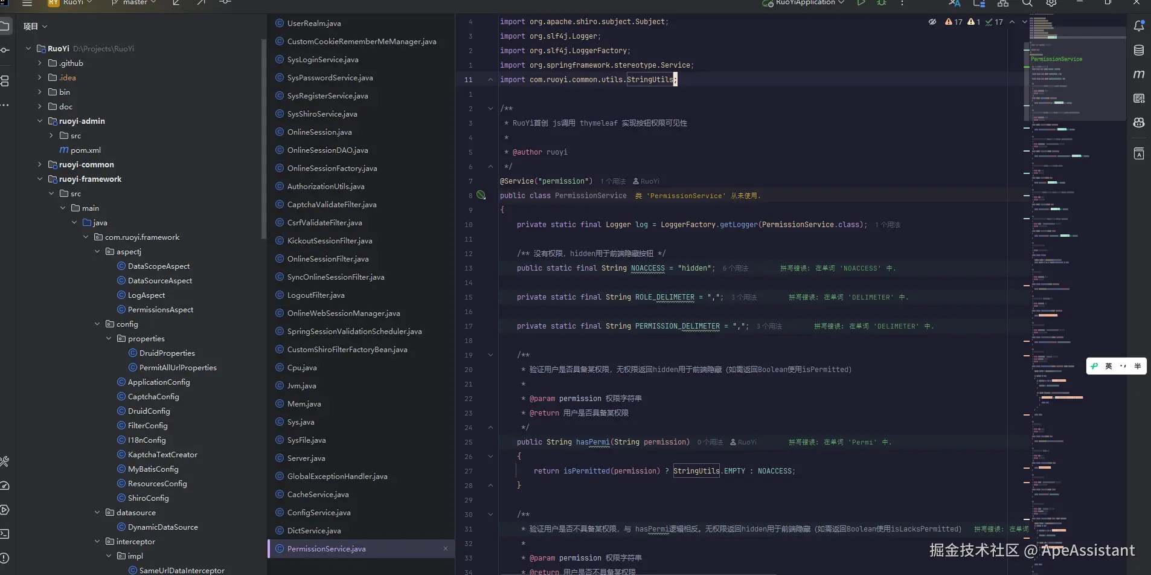Collapse the aspectj package node
The image size is (1151, 575).
[x=97, y=251]
